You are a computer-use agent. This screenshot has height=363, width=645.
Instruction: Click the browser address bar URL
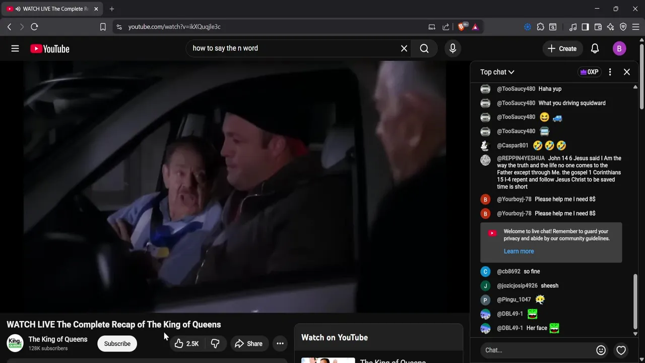click(174, 27)
